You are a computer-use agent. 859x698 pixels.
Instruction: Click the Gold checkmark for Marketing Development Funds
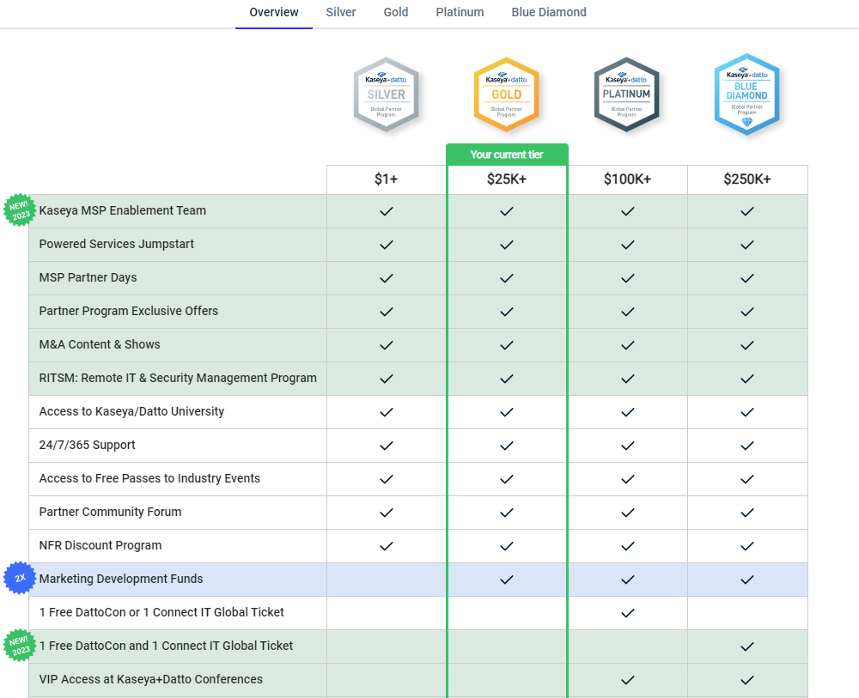point(507,580)
